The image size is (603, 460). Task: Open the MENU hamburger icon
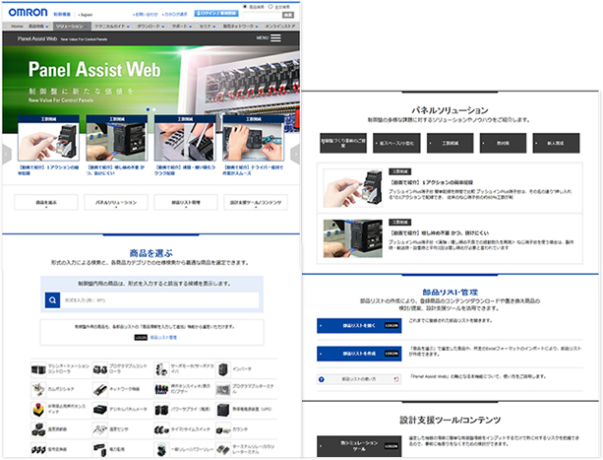tap(275, 38)
